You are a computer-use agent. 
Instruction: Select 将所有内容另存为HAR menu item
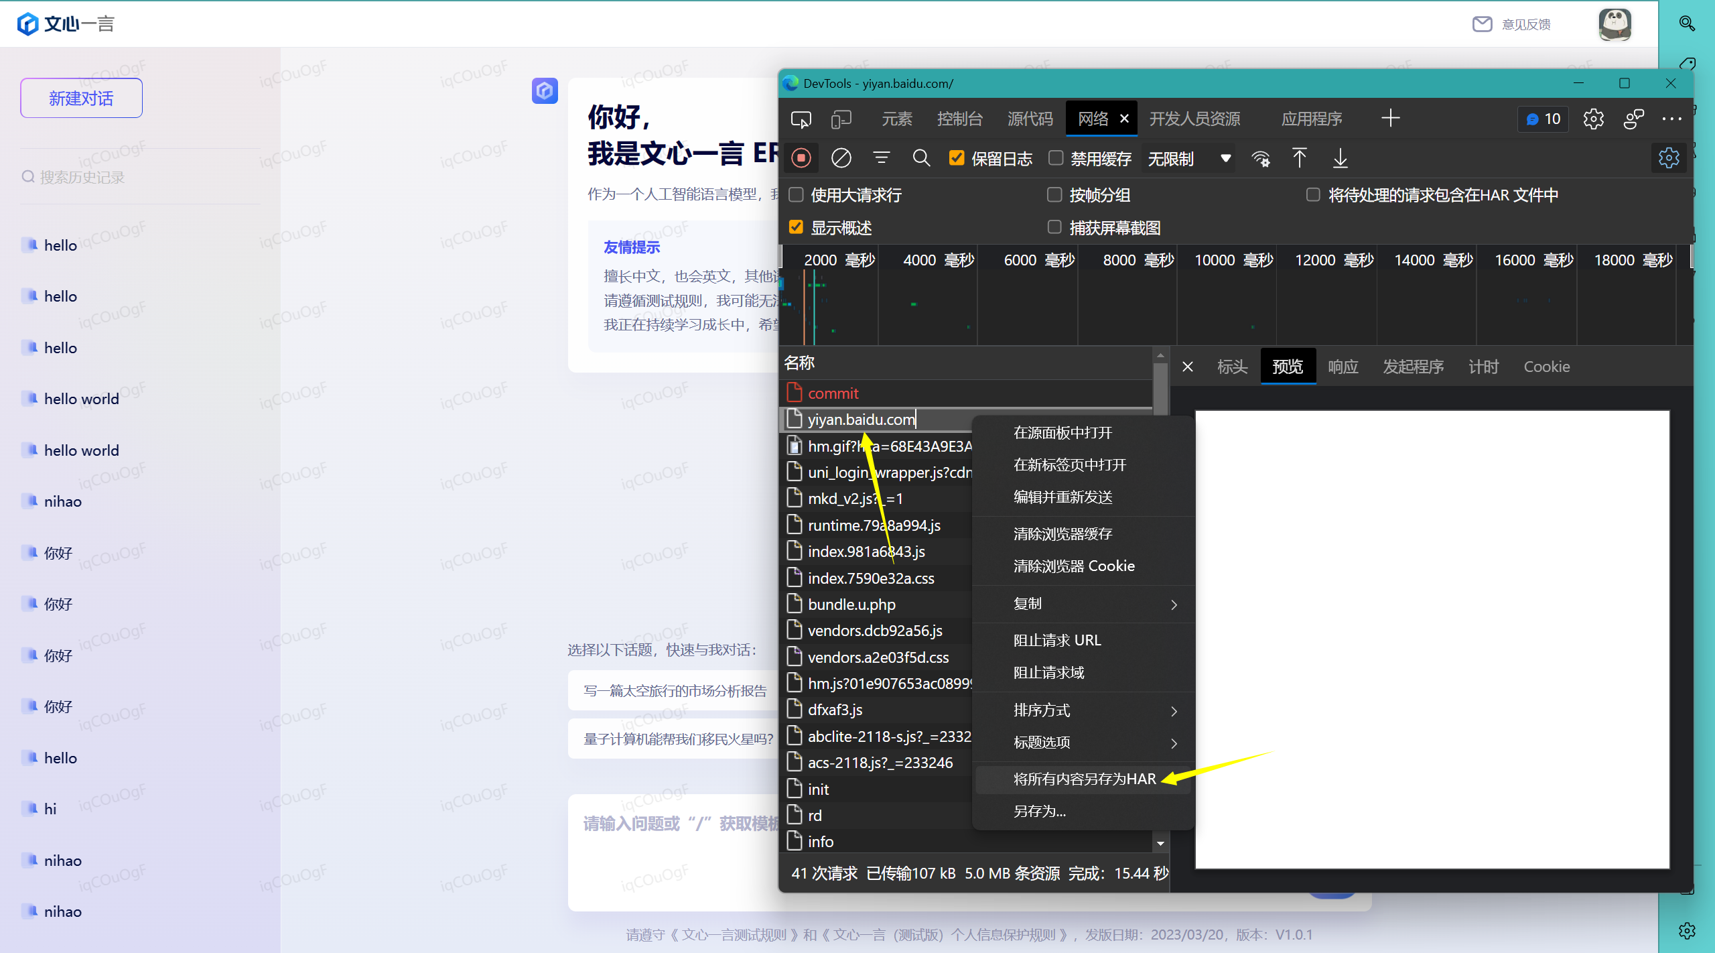[1084, 779]
